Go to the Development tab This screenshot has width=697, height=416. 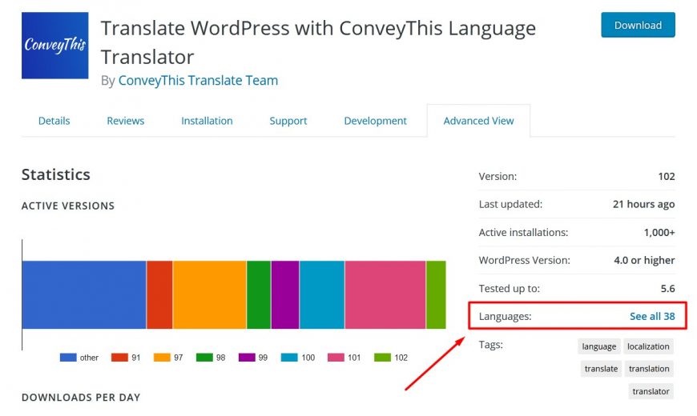pyautogui.click(x=375, y=121)
